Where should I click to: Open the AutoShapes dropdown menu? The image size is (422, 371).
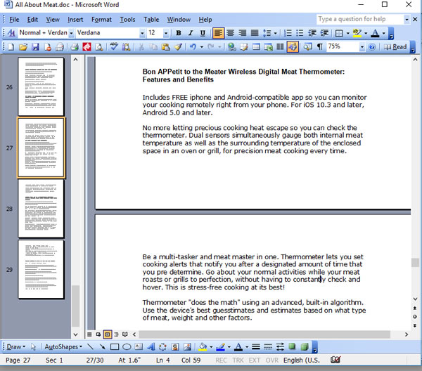[63, 347]
